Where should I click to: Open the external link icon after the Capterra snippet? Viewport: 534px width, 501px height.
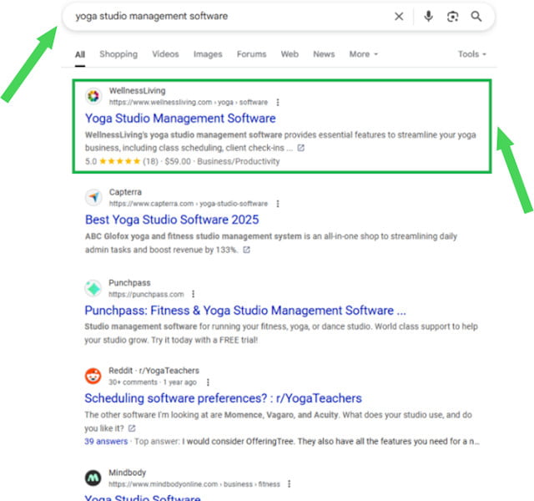[x=247, y=250]
